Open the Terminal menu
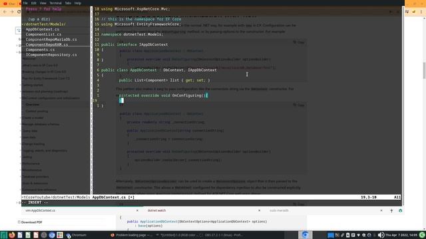Image resolution: width=426 pixels, height=239 pixels. [55, 3]
